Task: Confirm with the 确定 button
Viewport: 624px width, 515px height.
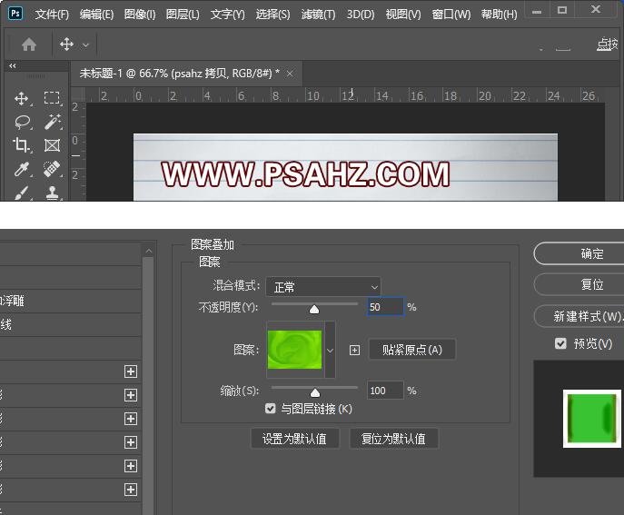Action: tap(579, 254)
